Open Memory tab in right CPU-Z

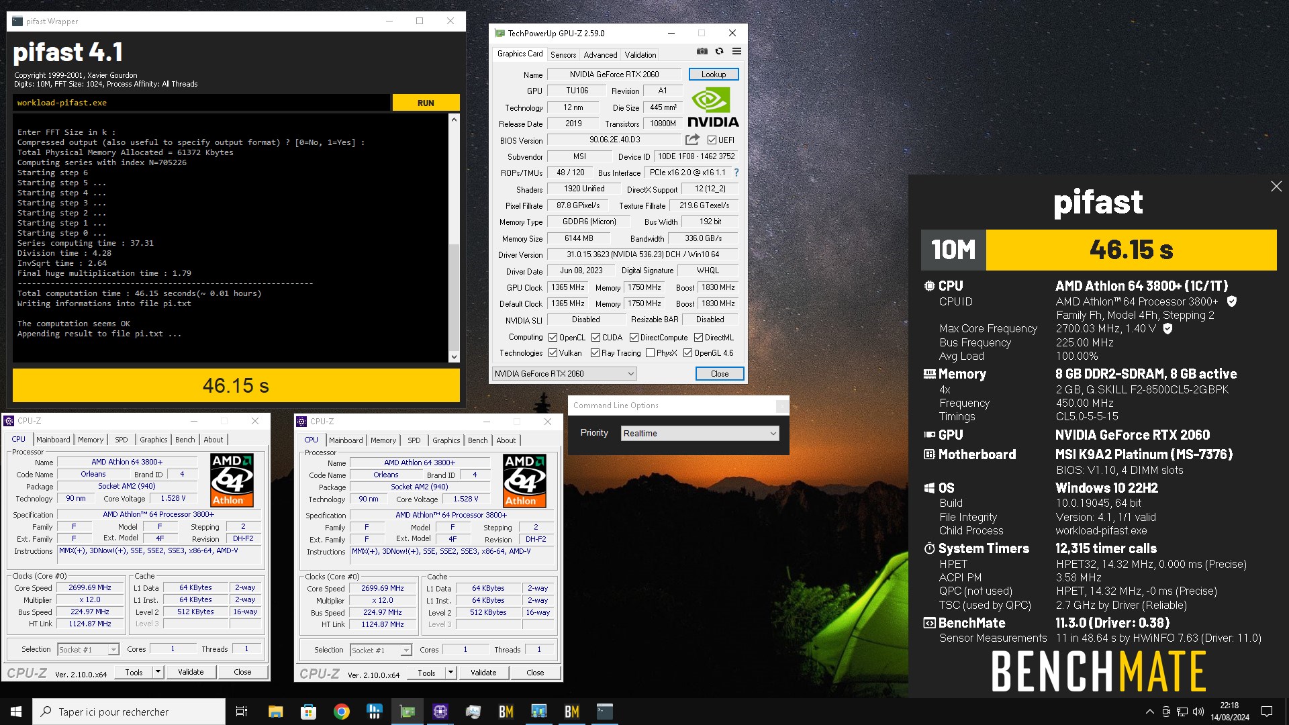click(x=383, y=440)
